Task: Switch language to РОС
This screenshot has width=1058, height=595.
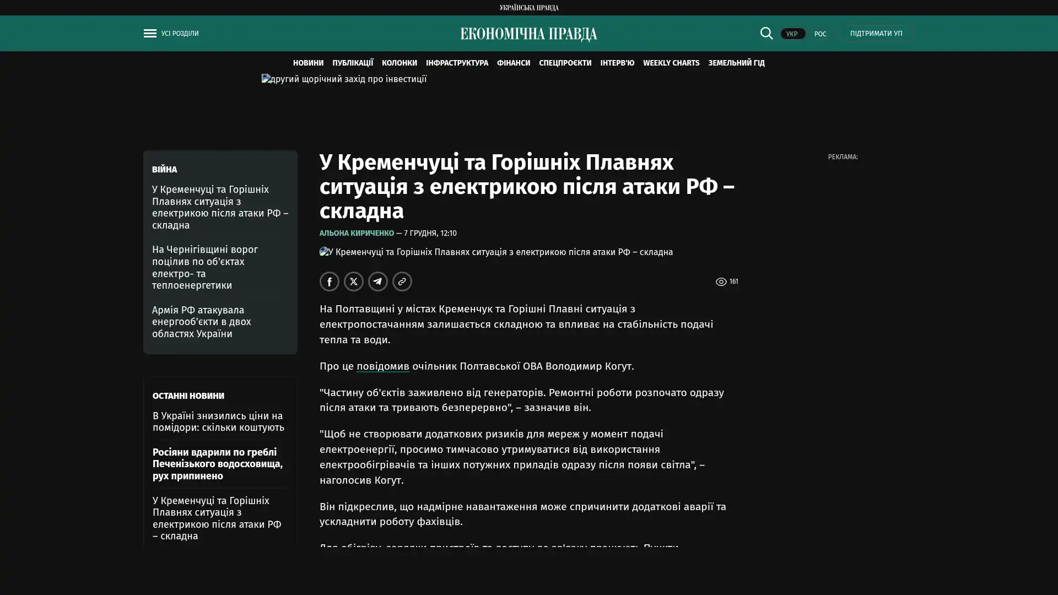Action: [820, 34]
